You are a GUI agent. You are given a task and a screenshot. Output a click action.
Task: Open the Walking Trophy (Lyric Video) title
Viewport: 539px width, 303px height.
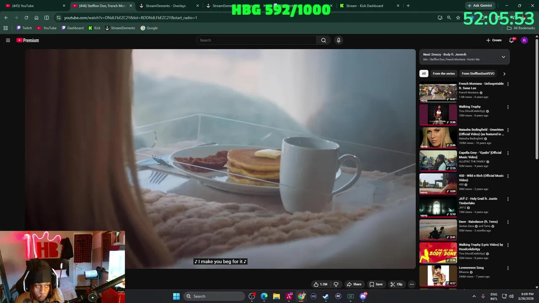tap(481, 247)
